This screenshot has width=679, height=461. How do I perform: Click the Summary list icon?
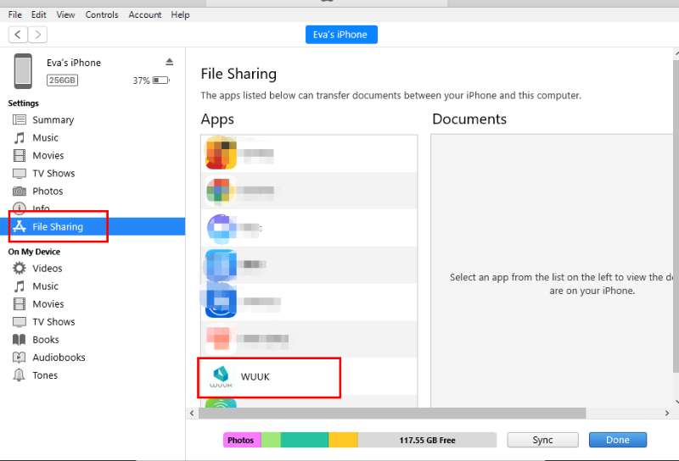[x=19, y=119]
